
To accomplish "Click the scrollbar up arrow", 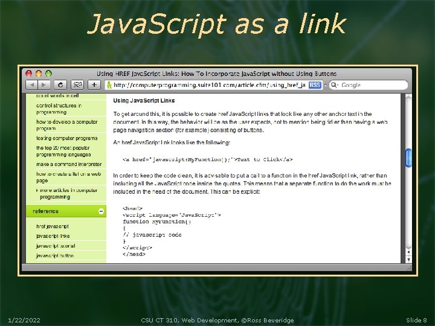I will pyautogui.click(x=408, y=252).
